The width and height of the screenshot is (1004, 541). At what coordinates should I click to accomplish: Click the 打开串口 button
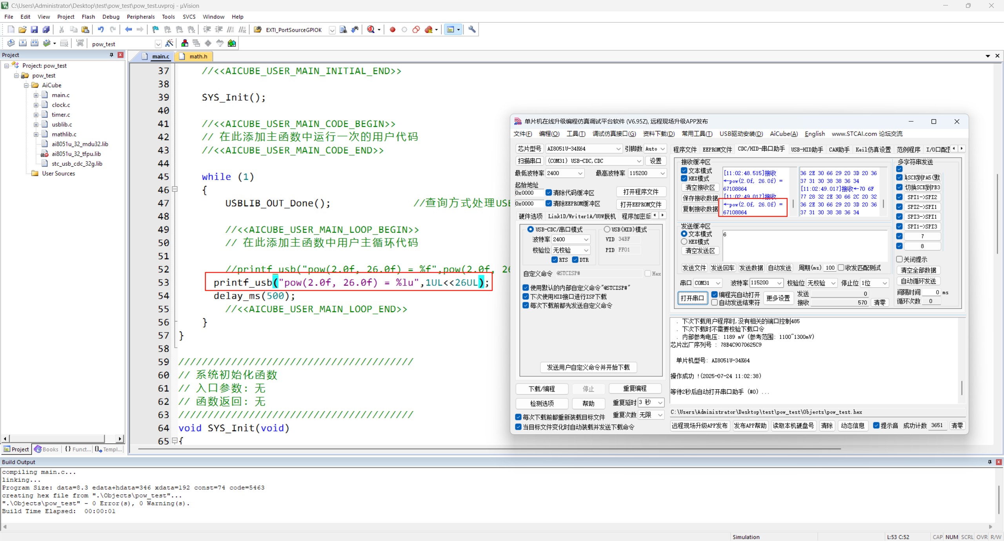pyautogui.click(x=692, y=298)
